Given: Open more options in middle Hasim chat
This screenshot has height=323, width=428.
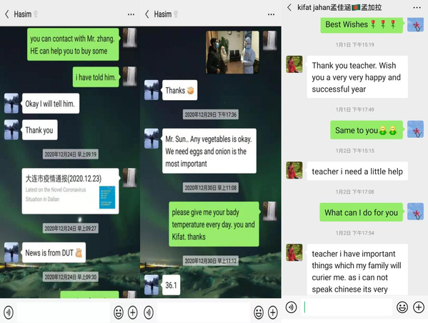Looking at the screenshot, I should [271, 14].
